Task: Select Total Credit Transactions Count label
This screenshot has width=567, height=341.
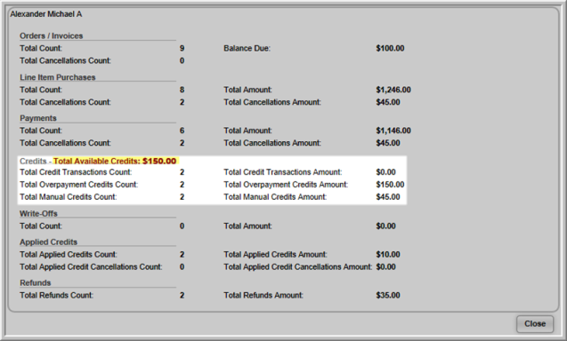Action: point(76,172)
